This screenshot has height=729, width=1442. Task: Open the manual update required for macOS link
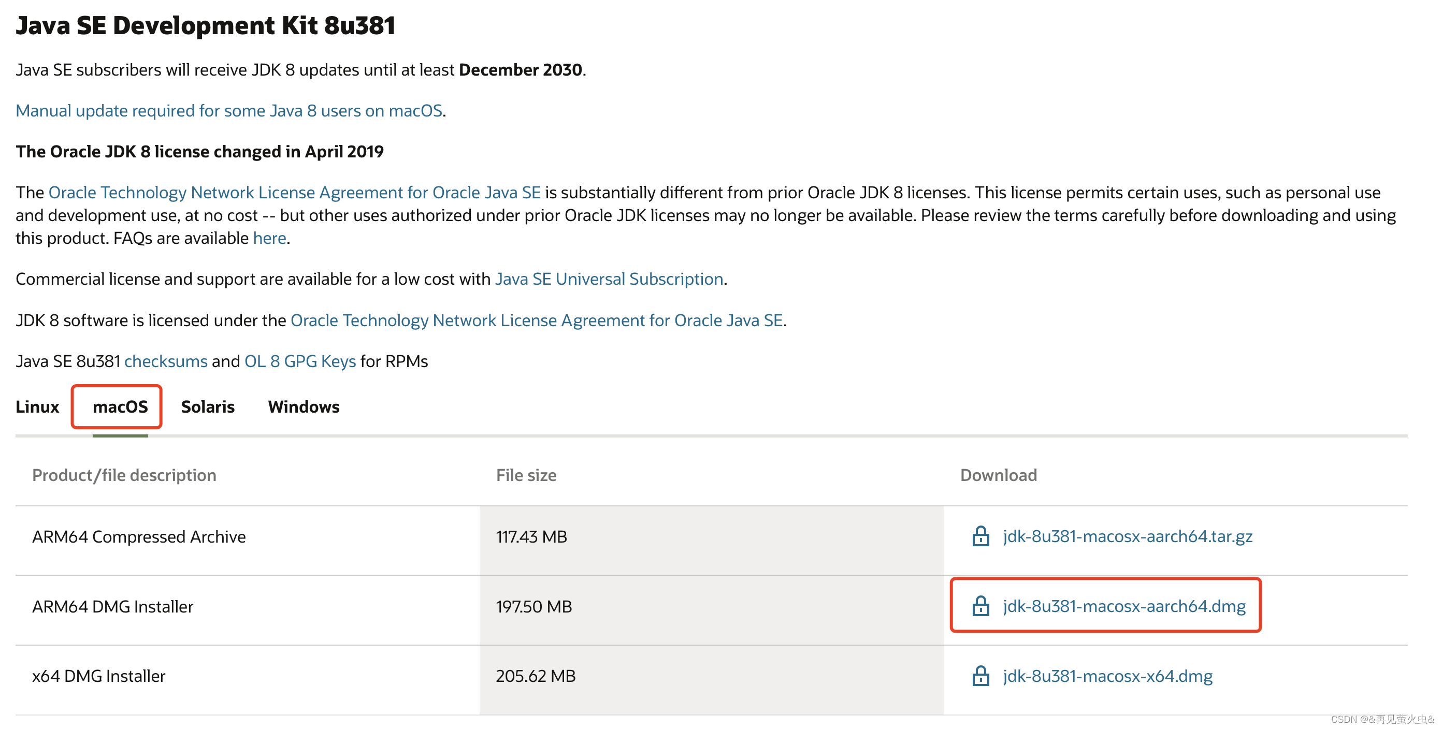coord(229,111)
